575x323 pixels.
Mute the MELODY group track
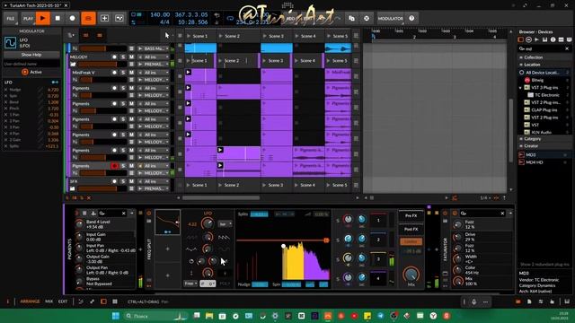pyautogui.click(x=131, y=57)
